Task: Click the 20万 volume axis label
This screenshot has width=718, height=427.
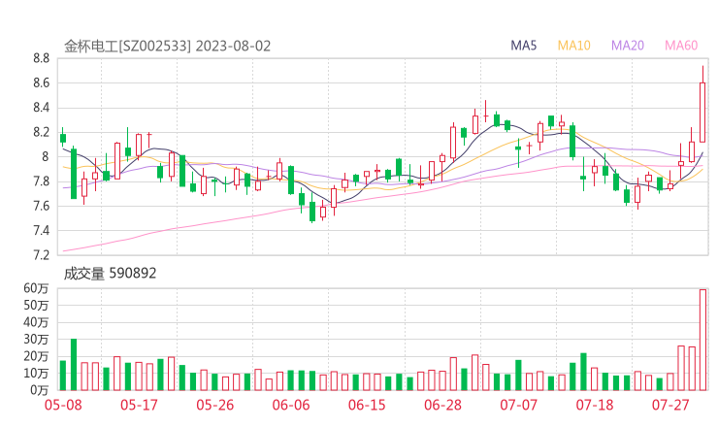Action: point(36,356)
